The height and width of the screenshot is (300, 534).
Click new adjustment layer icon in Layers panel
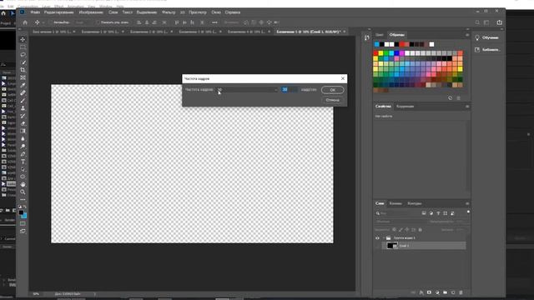click(x=437, y=292)
